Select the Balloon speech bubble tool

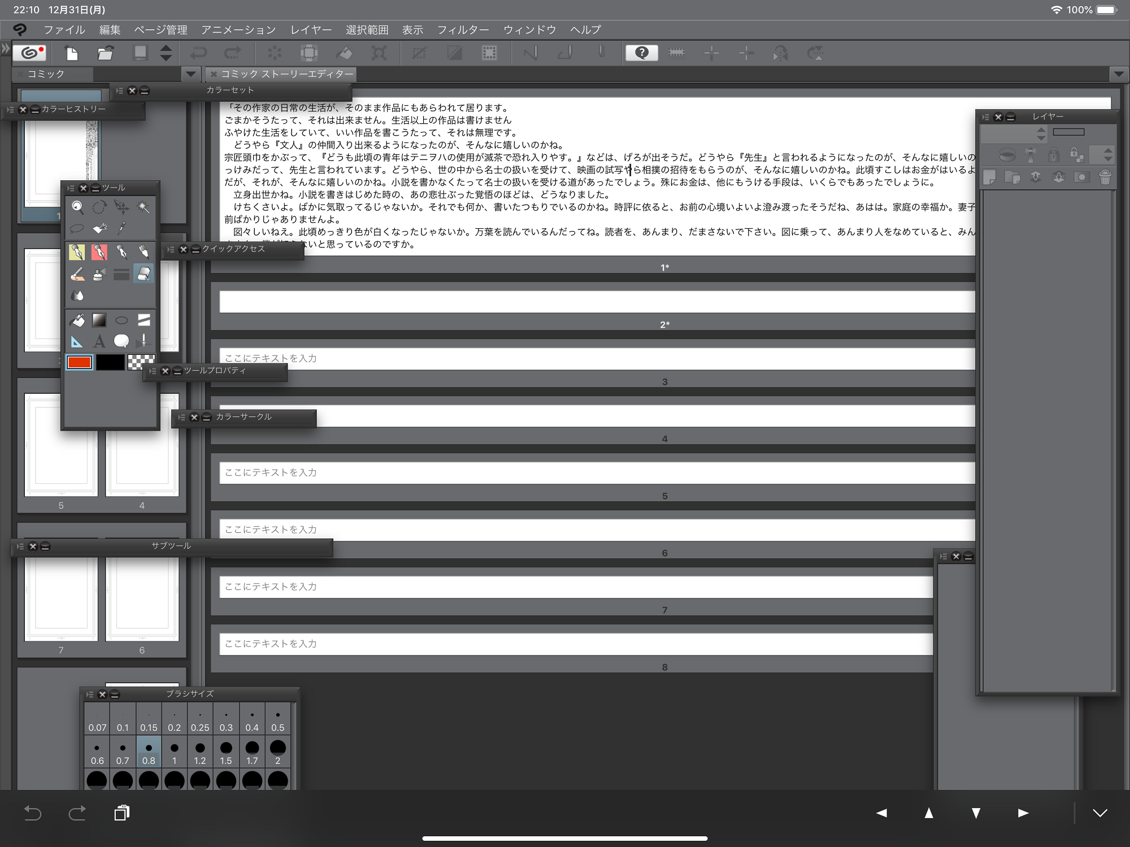click(121, 341)
